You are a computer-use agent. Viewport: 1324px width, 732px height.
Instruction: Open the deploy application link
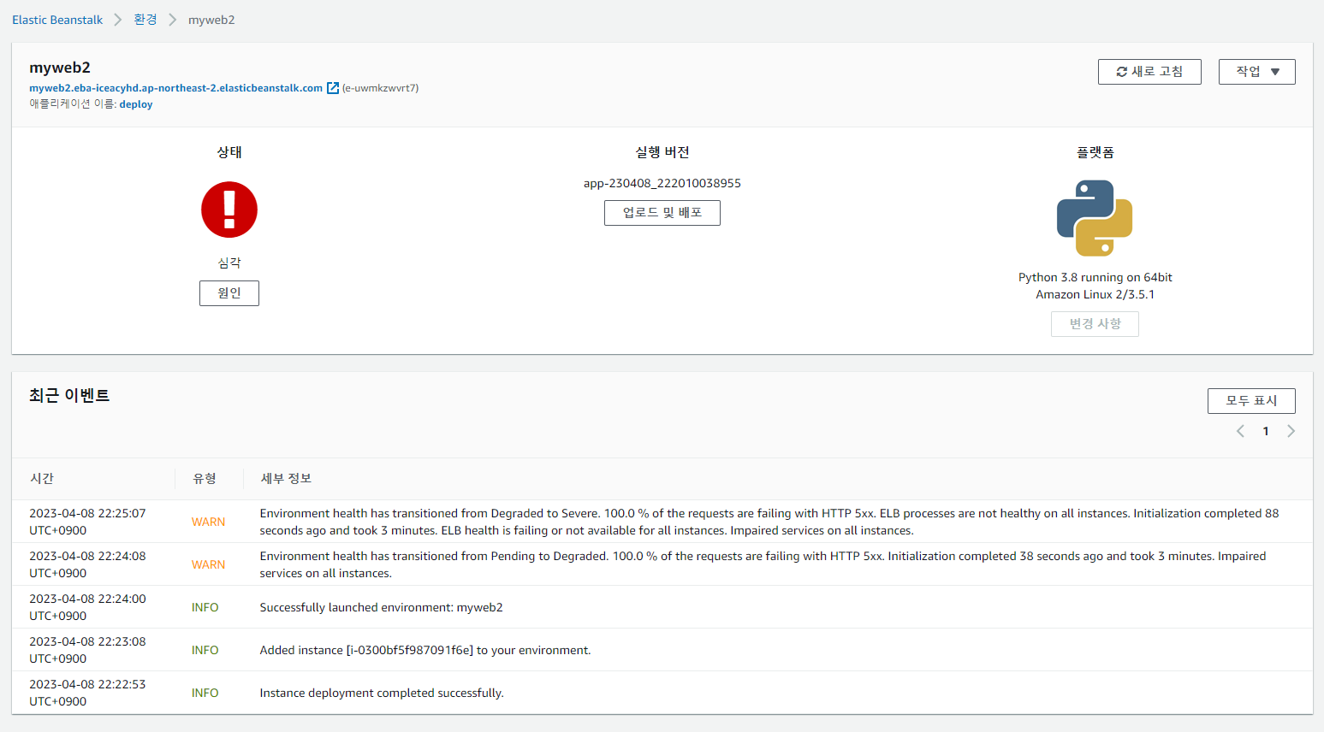(x=136, y=104)
